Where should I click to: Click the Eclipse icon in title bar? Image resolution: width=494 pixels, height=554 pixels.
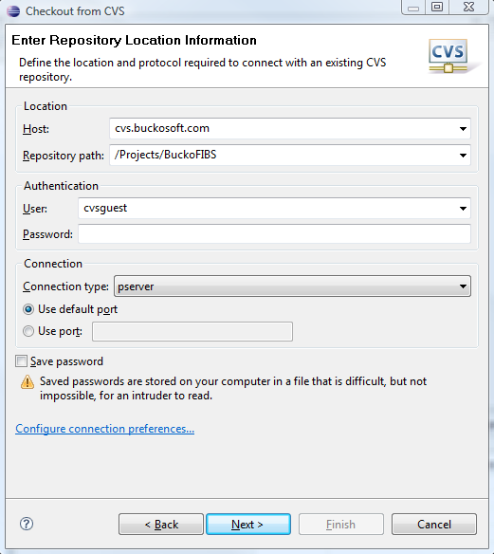click(x=13, y=11)
